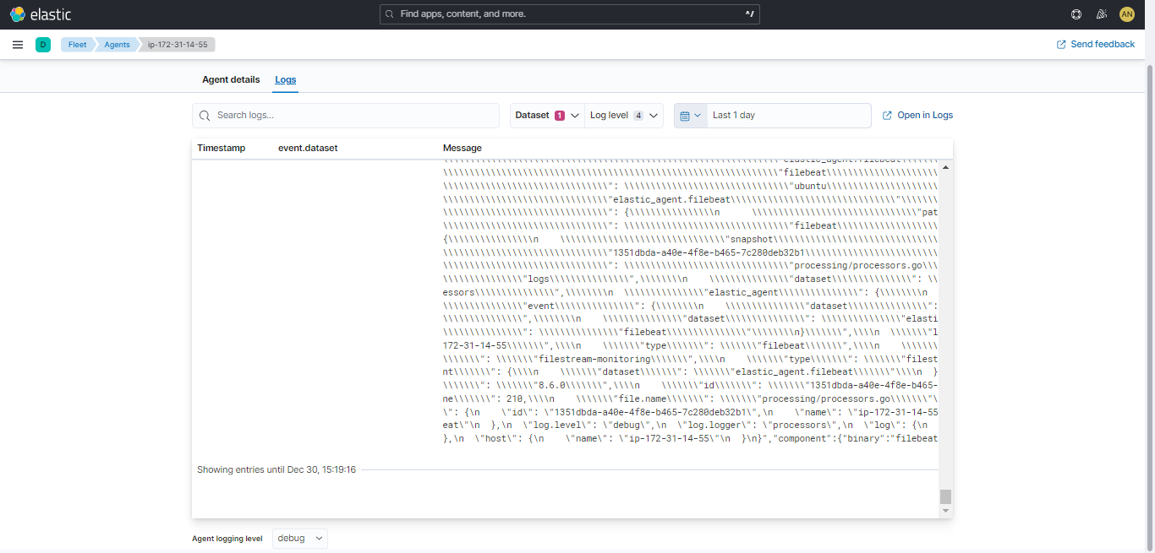Click the event.dataset column header
Screen dimensions: 1155x553
coord(308,148)
